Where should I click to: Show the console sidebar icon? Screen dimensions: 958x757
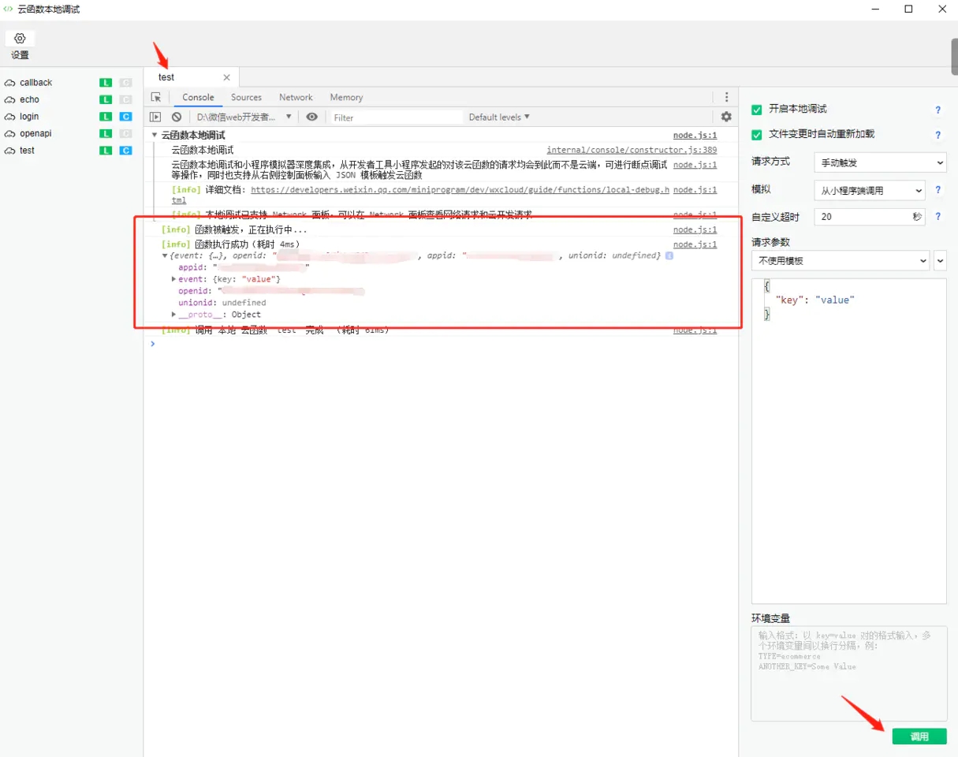click(x=156, y=117)
